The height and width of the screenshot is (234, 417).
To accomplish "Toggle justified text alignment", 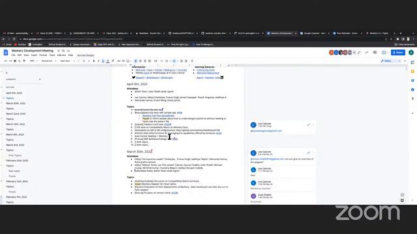I will click(149, 61).
